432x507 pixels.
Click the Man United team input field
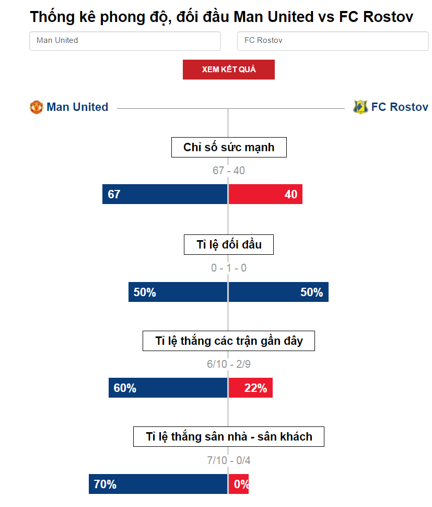click(x=125, y=41)
